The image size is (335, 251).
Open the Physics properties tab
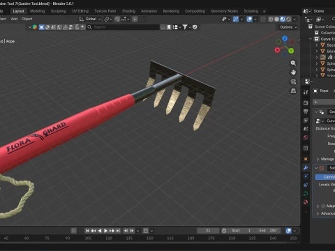point(306,176)
